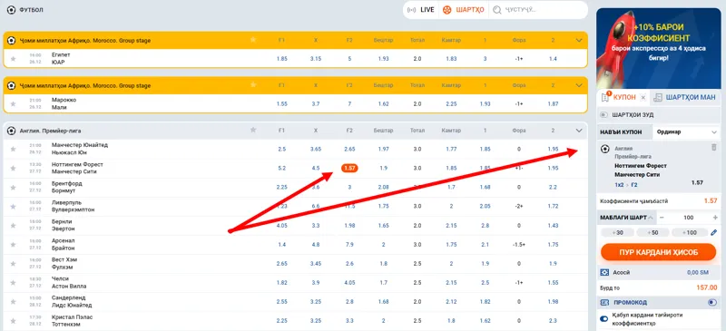Toggle the ПРОМОКОД switch
Viewport: 726px width, 331px height.
pyautogui.click(x=712, y=302)
